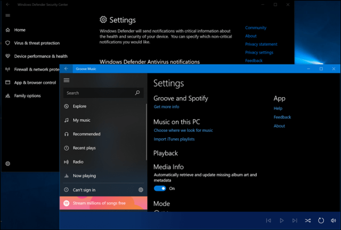Maximize the Groove Music window
This screenshot has height=230, width=341.
point(321,69)
